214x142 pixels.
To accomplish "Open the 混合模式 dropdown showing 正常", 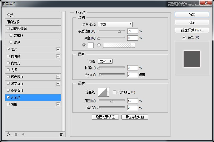I will (x=115, y=25).
